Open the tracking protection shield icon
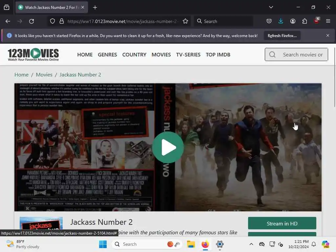Viewport: 336px width, 252px height. (x=52, y=21)
